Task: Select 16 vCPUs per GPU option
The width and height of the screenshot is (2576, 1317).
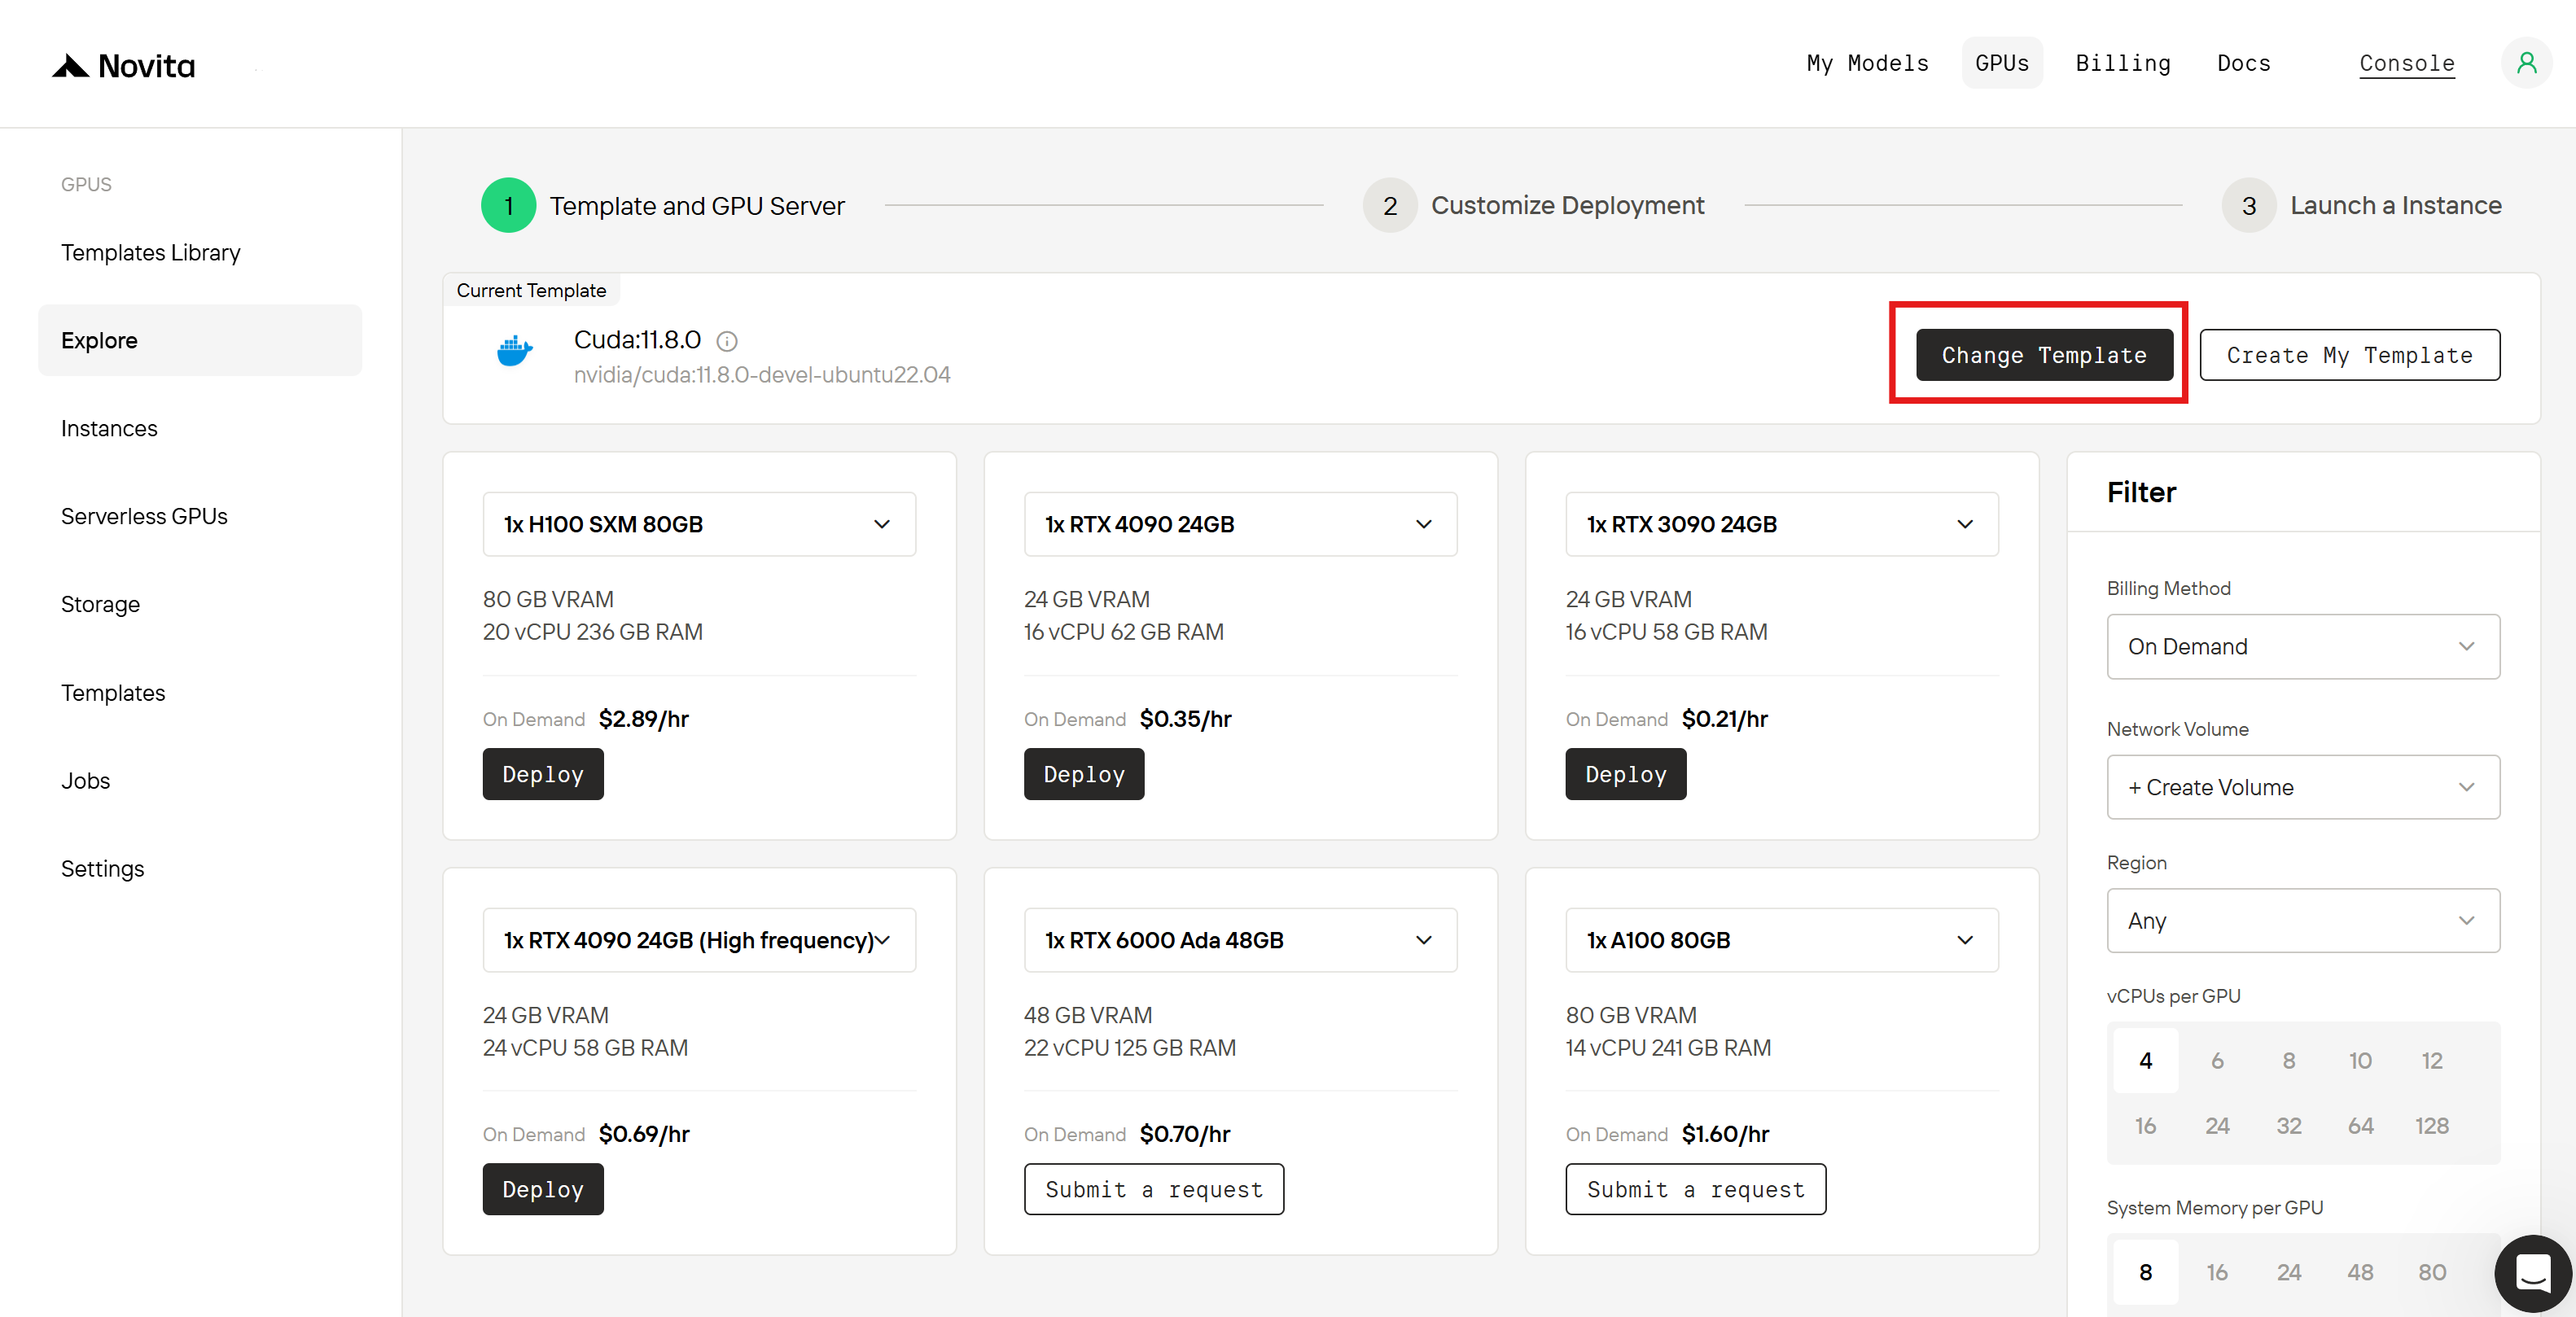Action: [2145, 1126]
